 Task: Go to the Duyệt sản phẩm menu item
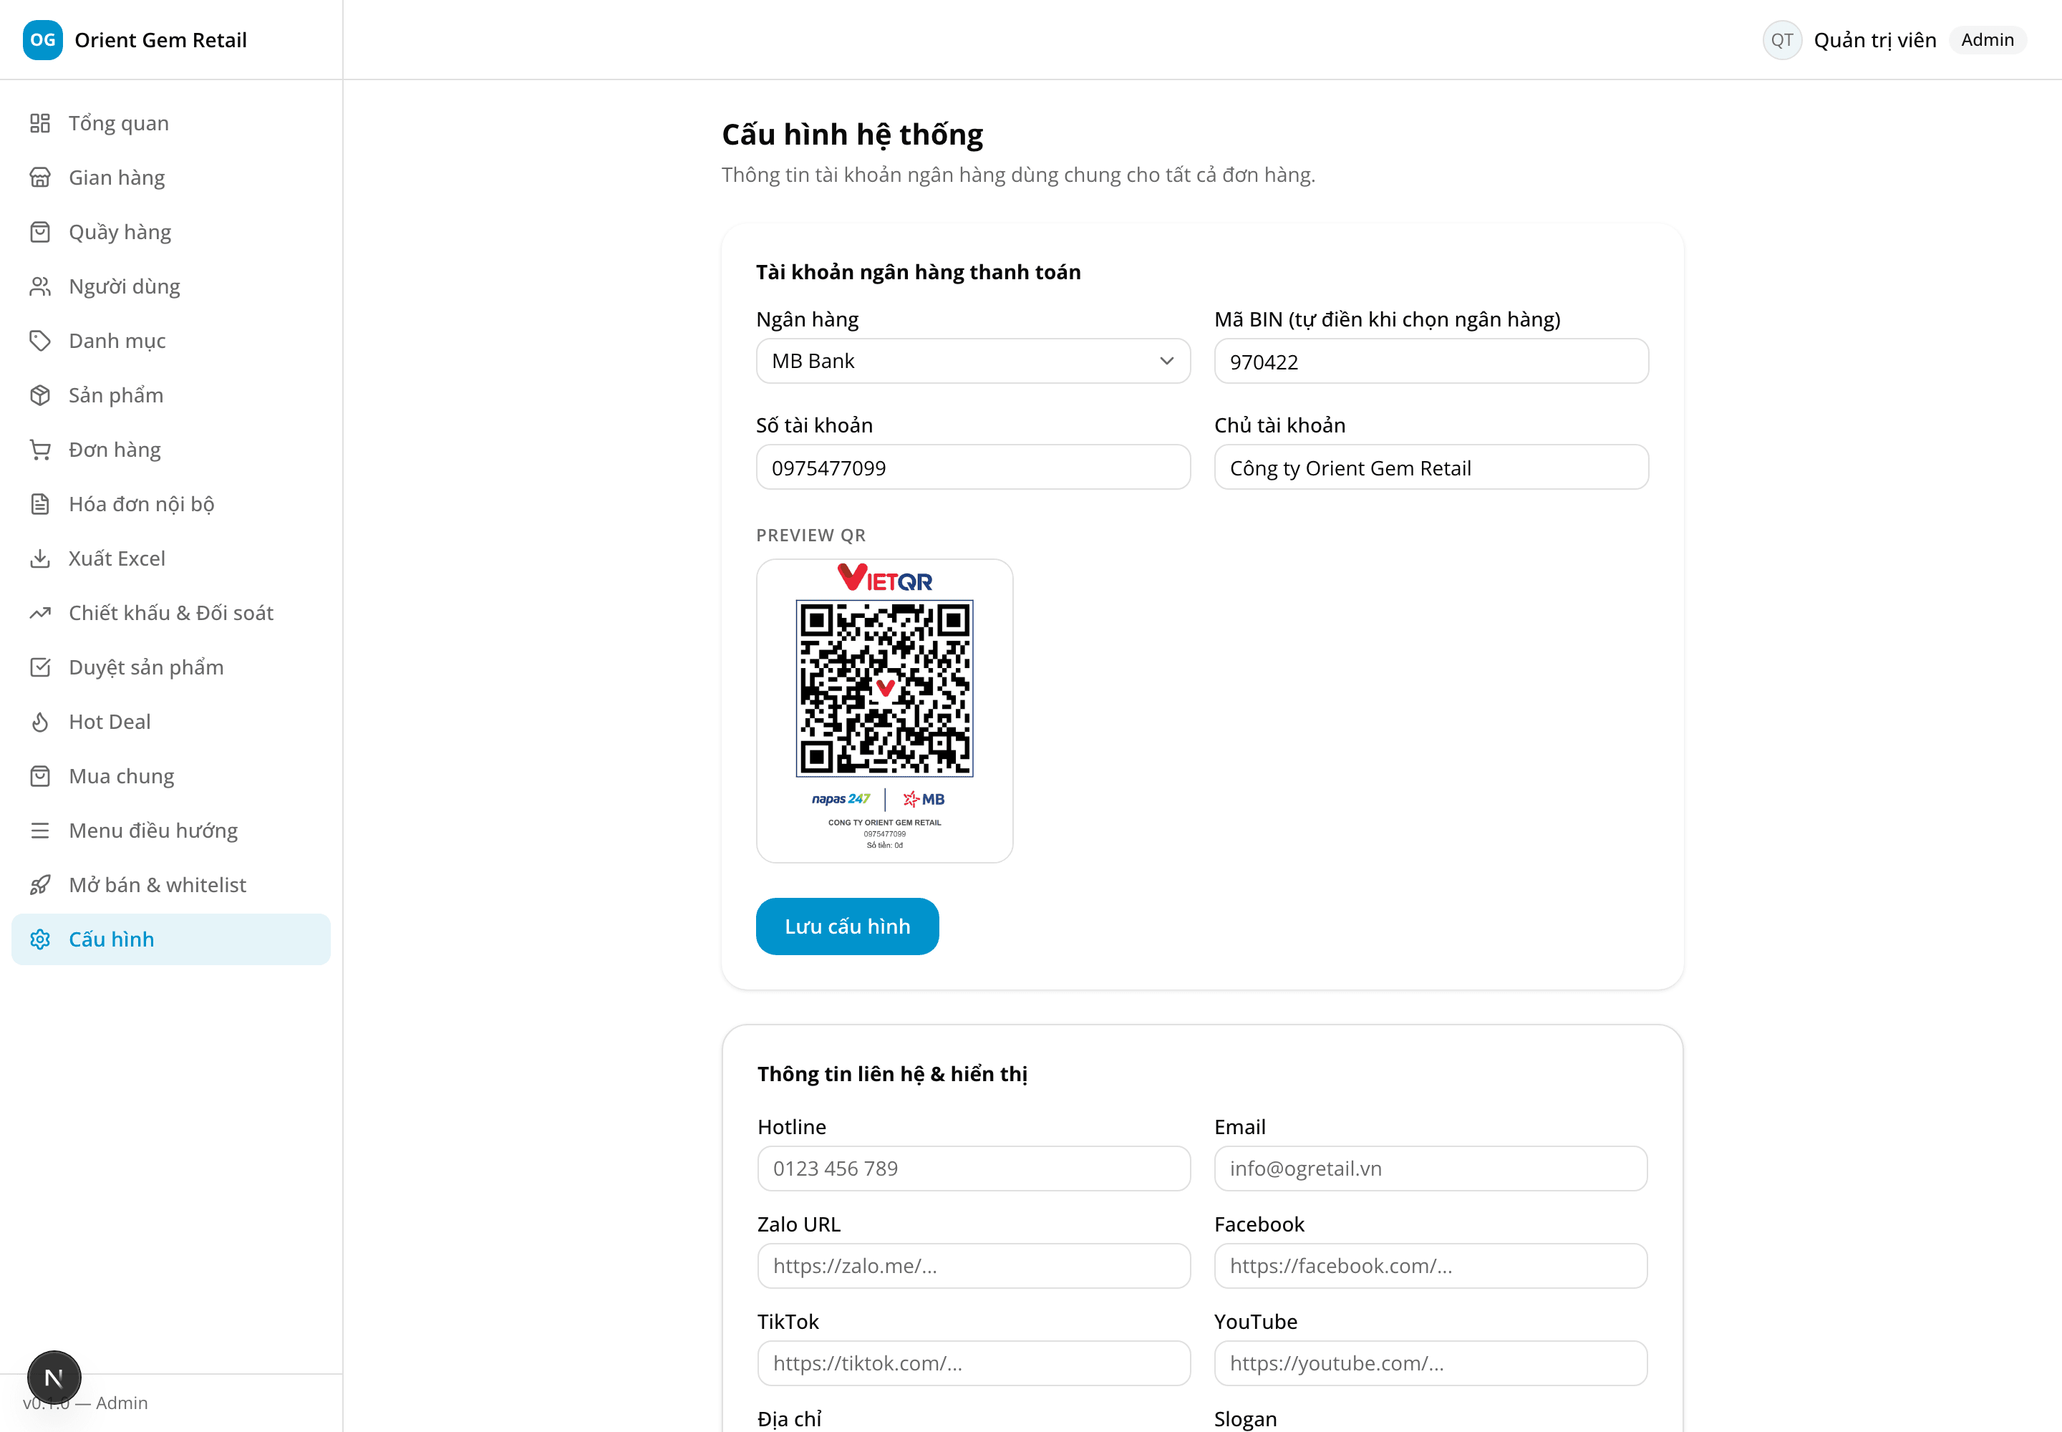pyautogui.click(x=170, y=667)
